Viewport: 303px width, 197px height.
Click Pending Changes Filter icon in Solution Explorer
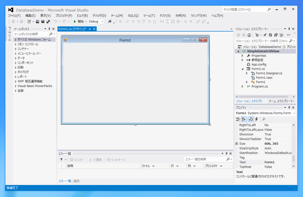coord(257,35)
